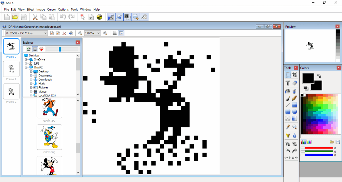
Task: Toggle the checkerboard panel button in main toolbar
Action: click(111, 17)
